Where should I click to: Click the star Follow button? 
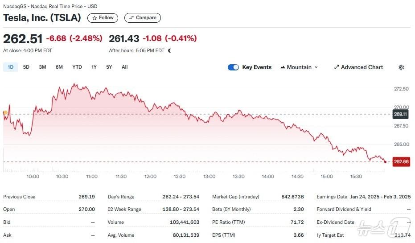(103, 18)
